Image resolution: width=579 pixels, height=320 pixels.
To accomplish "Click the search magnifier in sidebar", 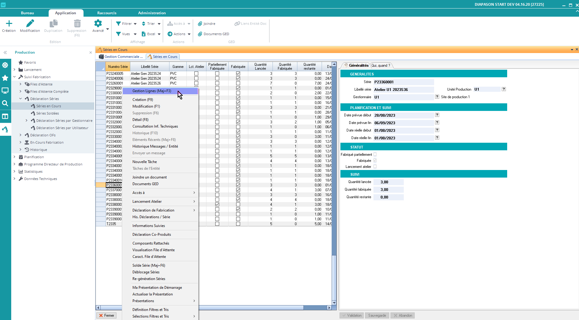I will [x=5, y=103].
